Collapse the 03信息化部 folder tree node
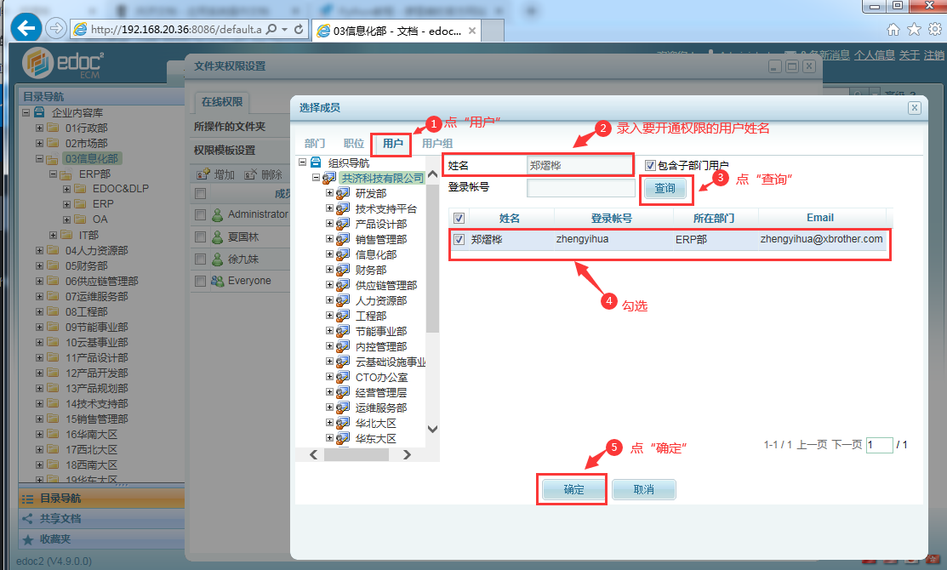Image resolution: width=947 pixels, height=570 pixels. [39, 159]
